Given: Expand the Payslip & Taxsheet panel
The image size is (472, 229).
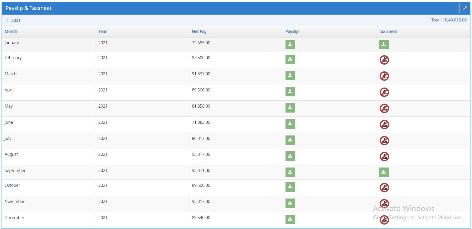Looking at the screenshot, I should [465, 8].
